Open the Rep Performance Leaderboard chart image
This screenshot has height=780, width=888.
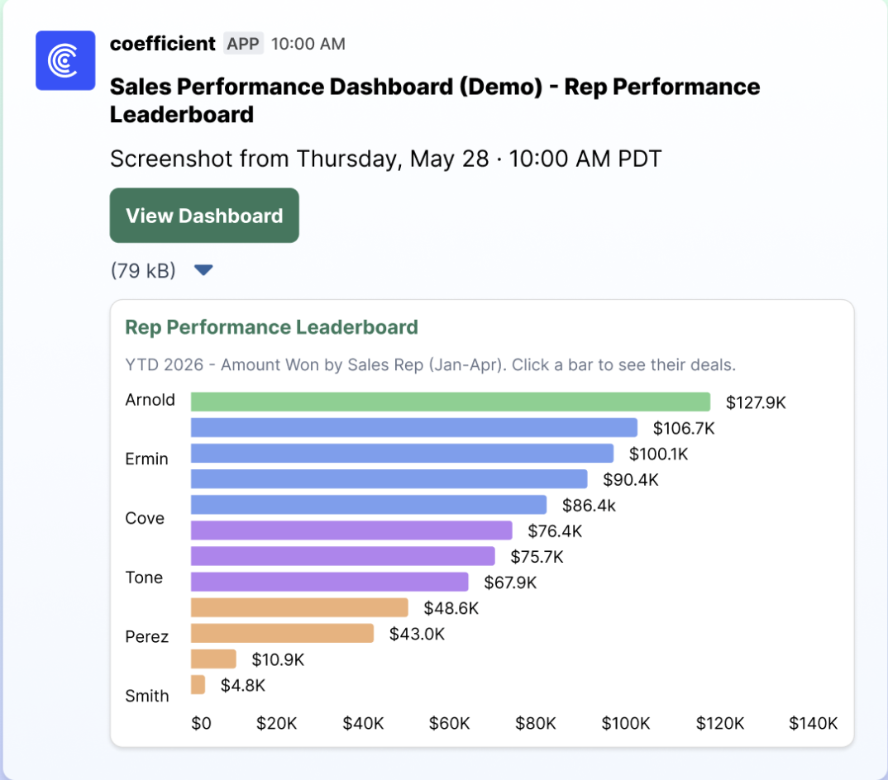pyautogui.click(x=482, y=523)
